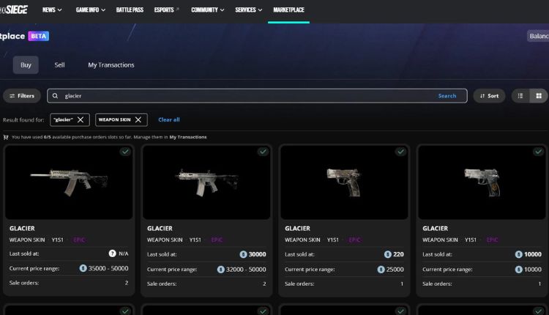Click credits icon beside price range 10000
This screenshot has width=549, height=315.
click(518, 269)
